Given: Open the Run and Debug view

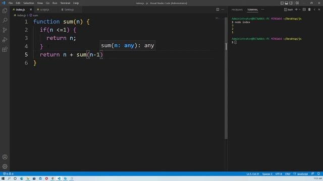Looking at the screenshot, I should tap(5, 40).
